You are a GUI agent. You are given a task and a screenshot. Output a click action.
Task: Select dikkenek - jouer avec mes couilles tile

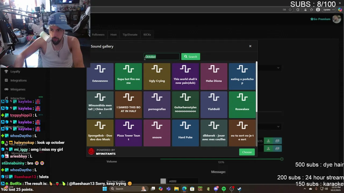[x=214, y=133]
